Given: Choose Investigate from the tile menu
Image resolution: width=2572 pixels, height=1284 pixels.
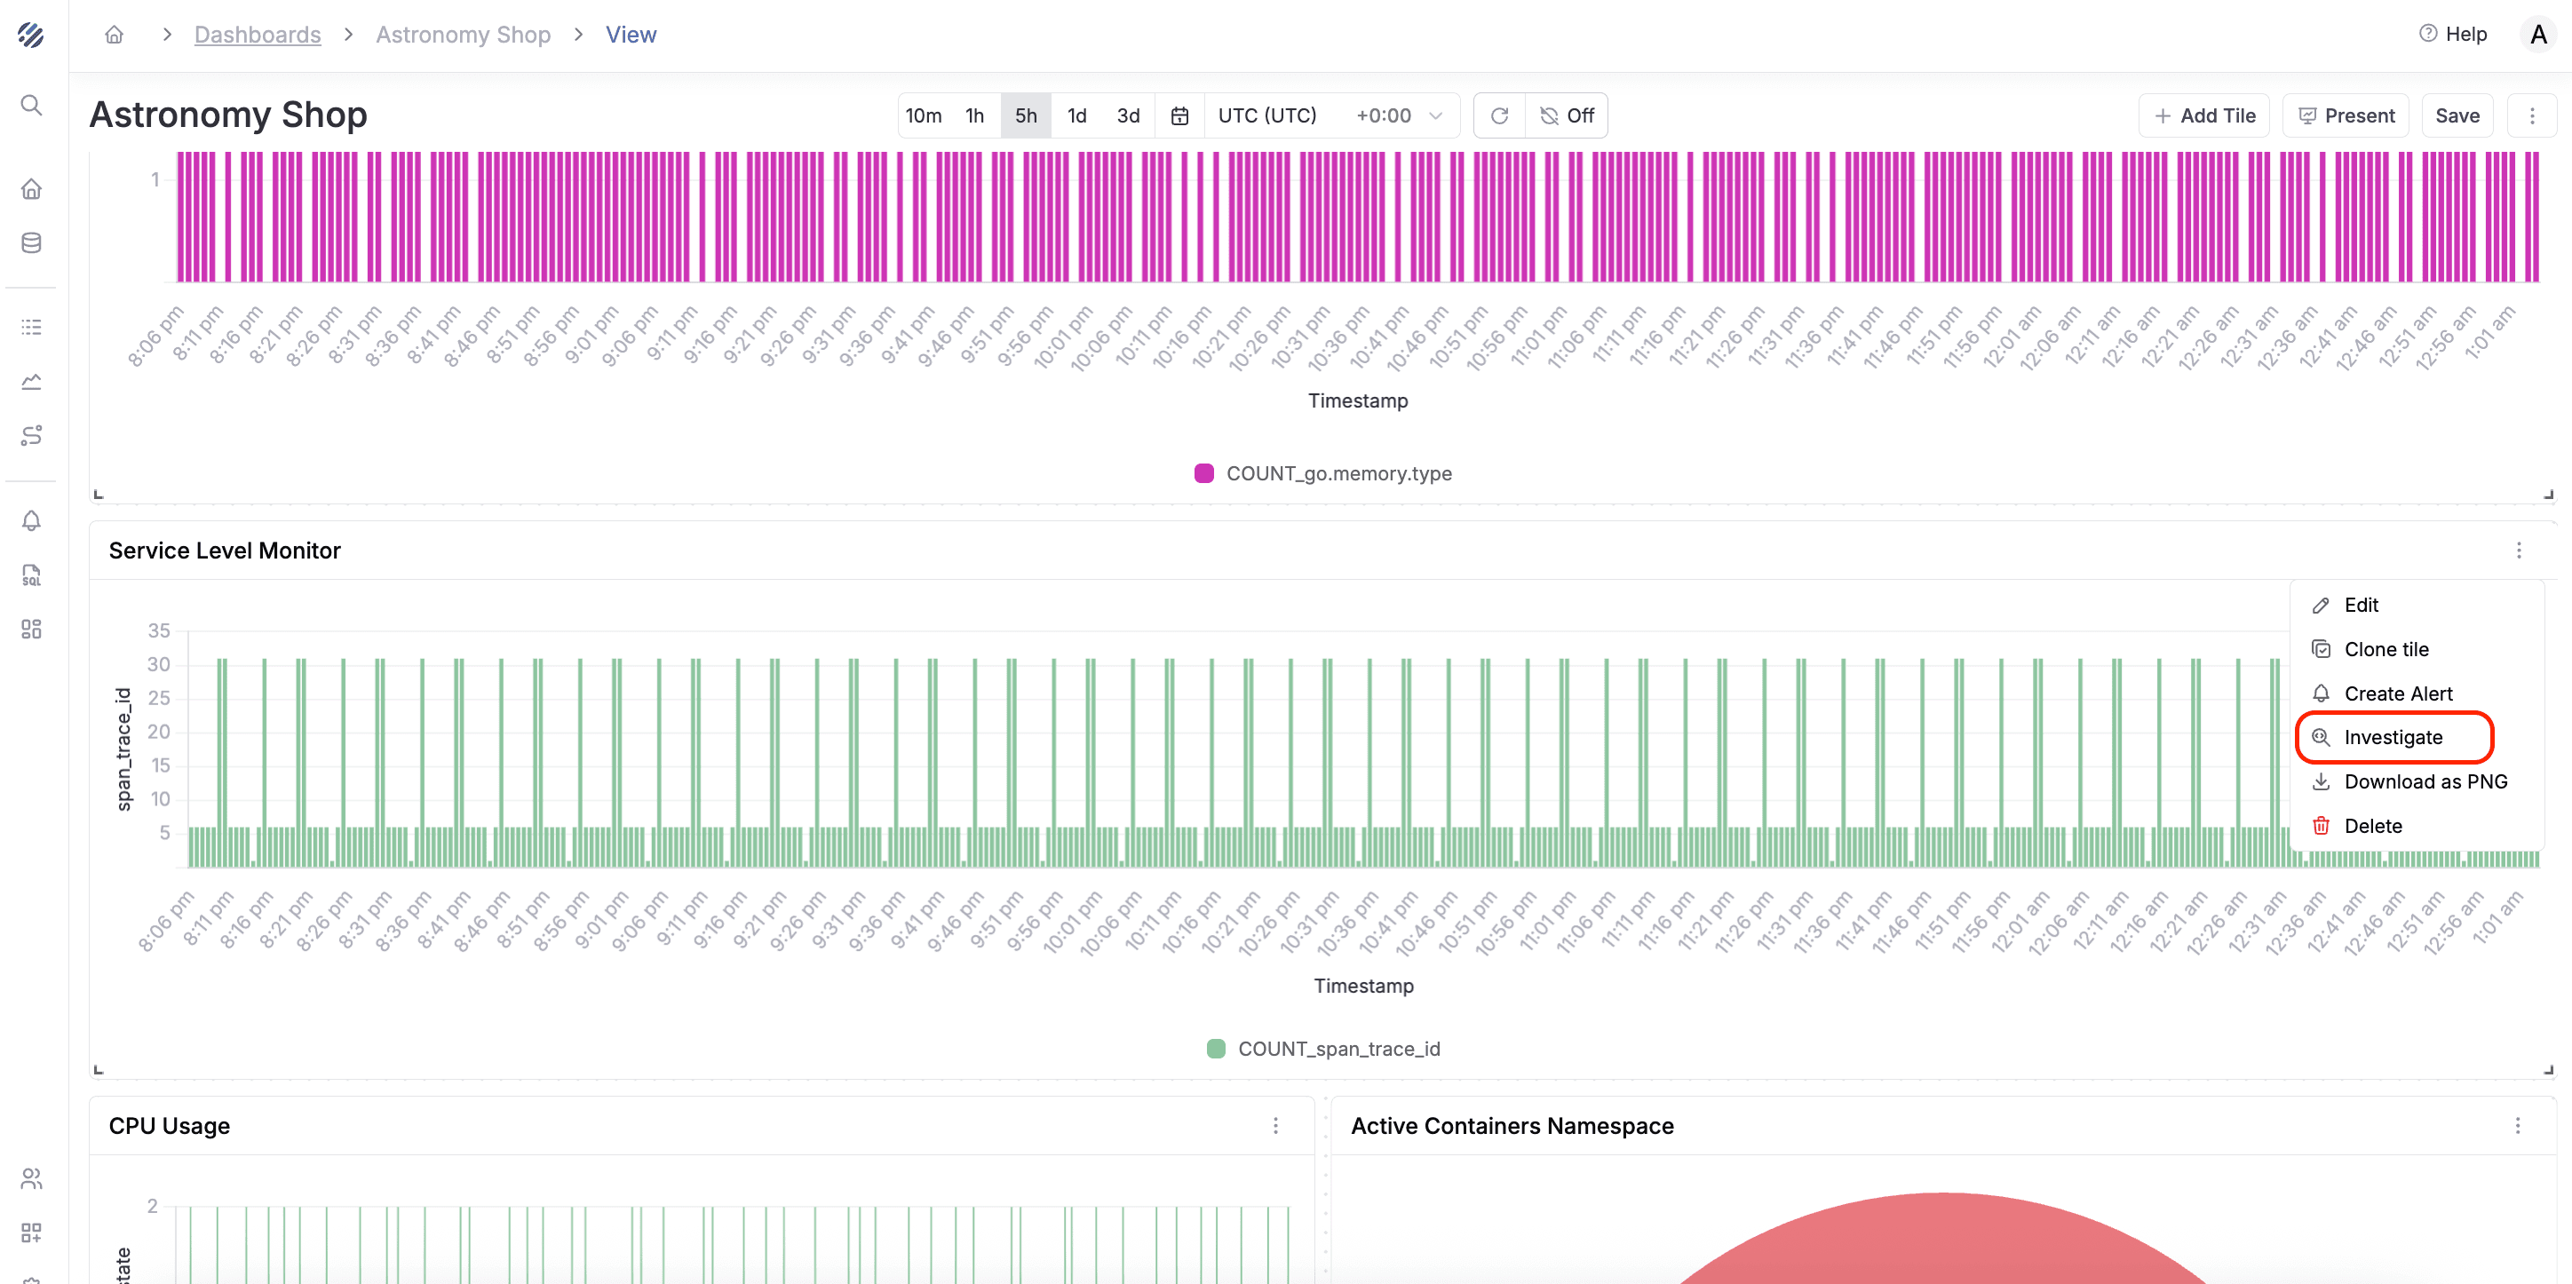Looking at the screenshot, I should [x=2393, y=737].
